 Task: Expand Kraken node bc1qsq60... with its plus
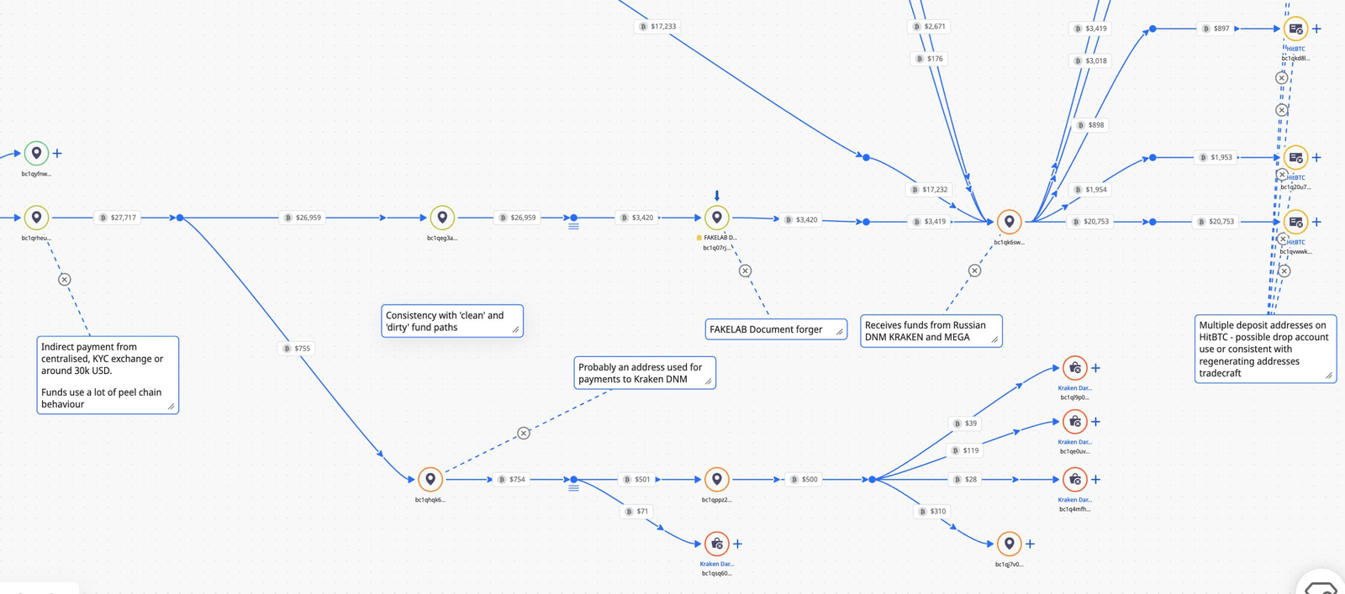click(x=737, y=544)
